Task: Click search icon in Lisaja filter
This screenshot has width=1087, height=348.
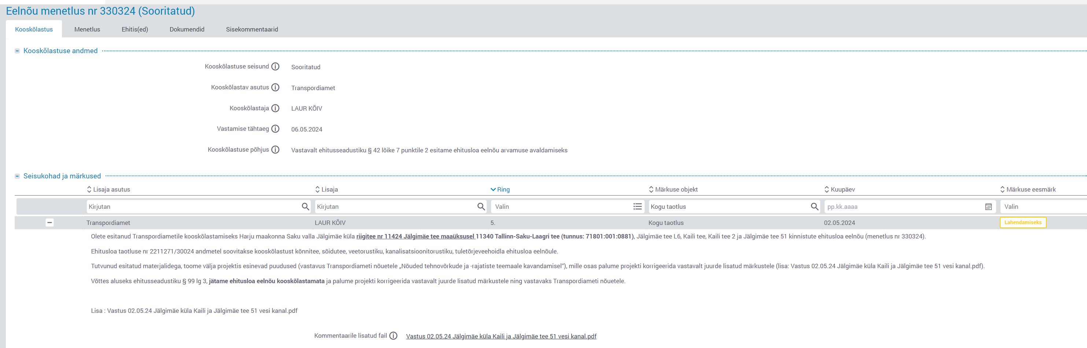Action: click(x=481, y=207)
